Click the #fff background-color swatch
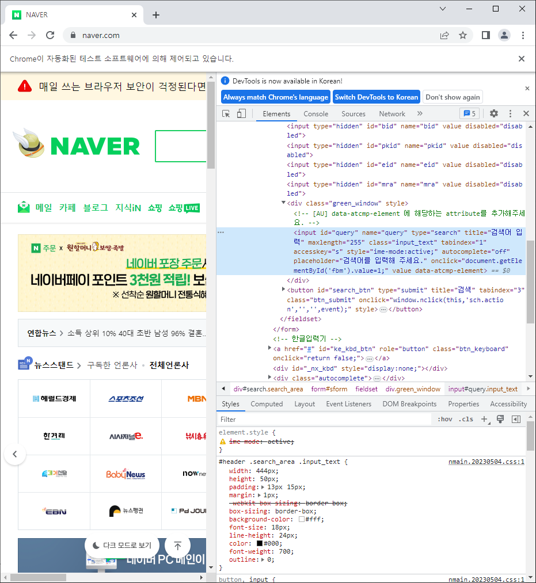Screen dimensions: 536x583 tap(302, 520)
